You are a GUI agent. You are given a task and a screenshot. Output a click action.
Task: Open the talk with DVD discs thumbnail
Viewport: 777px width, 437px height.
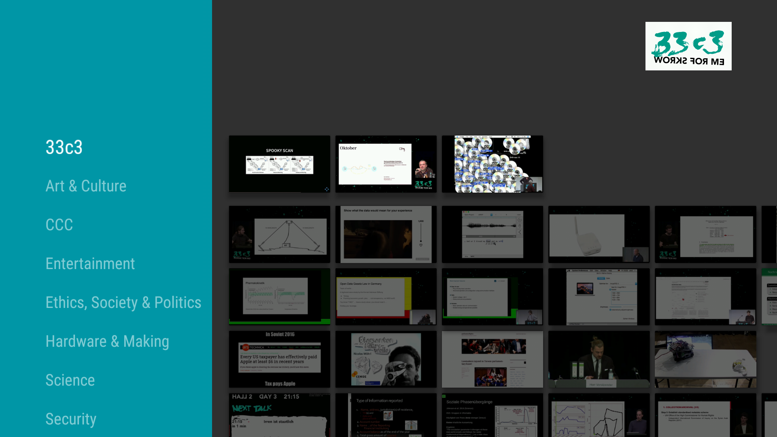[492, 164]
